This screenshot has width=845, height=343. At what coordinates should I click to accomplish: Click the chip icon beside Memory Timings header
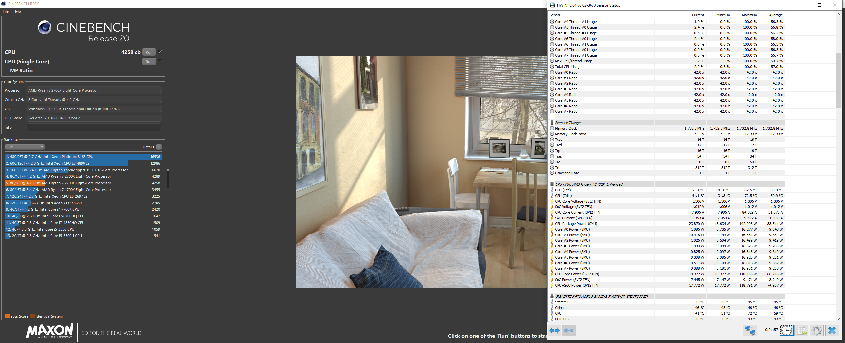point(552,123)
